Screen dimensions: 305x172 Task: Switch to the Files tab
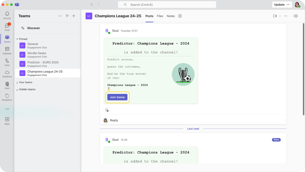[160, 16]
